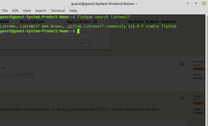
Task: Click the minus button behind terminal
Action: click(x=89, y=43)
